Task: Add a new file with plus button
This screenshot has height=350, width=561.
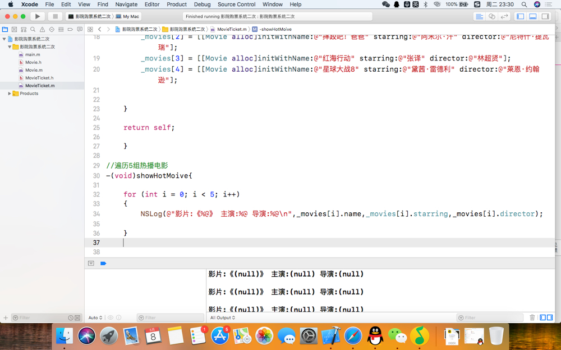Action: [x=6, y=318]
